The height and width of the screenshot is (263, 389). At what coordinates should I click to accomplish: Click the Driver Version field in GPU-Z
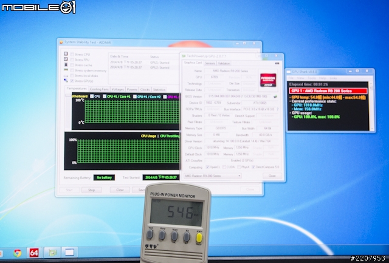242,141
